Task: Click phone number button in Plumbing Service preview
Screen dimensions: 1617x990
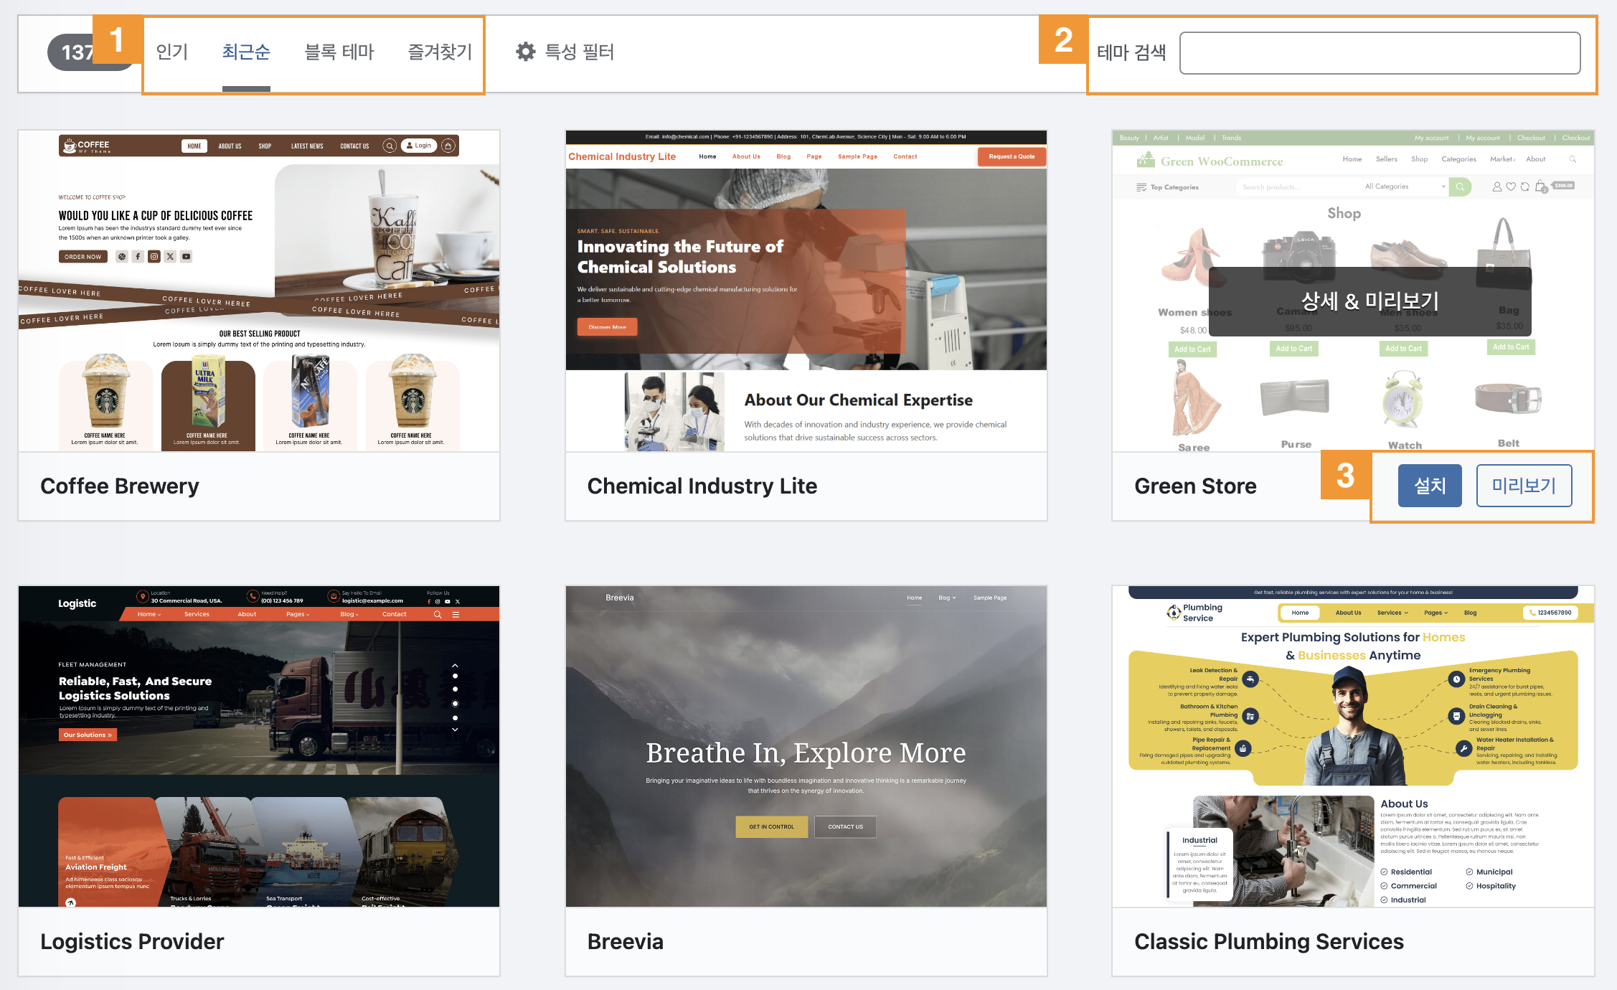Action: point(1550,613)
